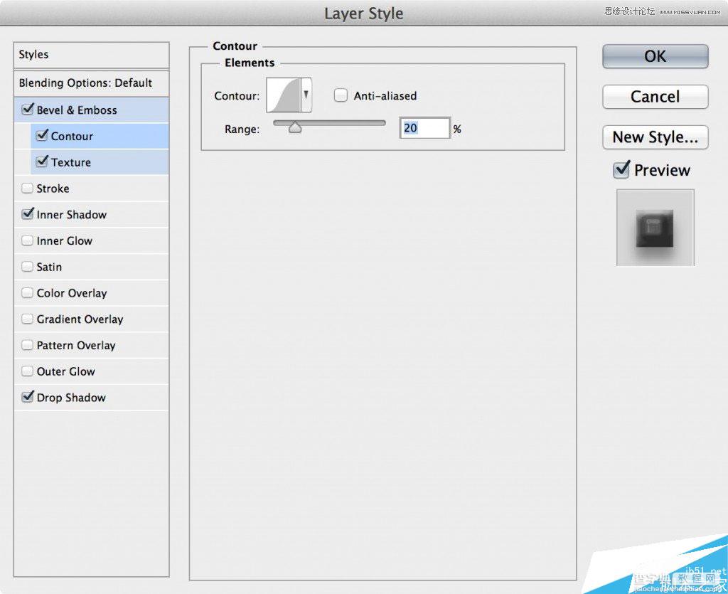Expand the Contour picker dropdown arrow
Viewport: 728px width, 594px height.
[306, 95]
